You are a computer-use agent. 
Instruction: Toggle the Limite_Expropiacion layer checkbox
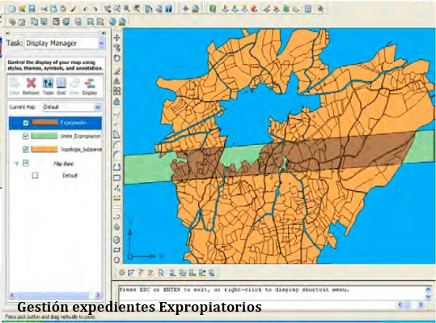click(x=26, y=136)
